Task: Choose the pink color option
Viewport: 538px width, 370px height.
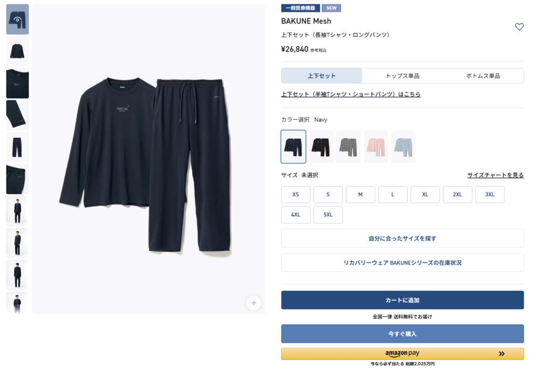Action: (376, 147)
